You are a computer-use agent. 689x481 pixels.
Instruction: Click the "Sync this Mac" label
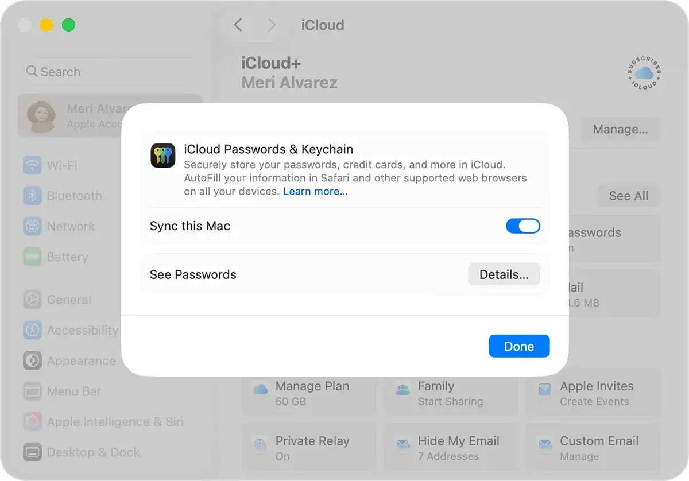point(190,226)
